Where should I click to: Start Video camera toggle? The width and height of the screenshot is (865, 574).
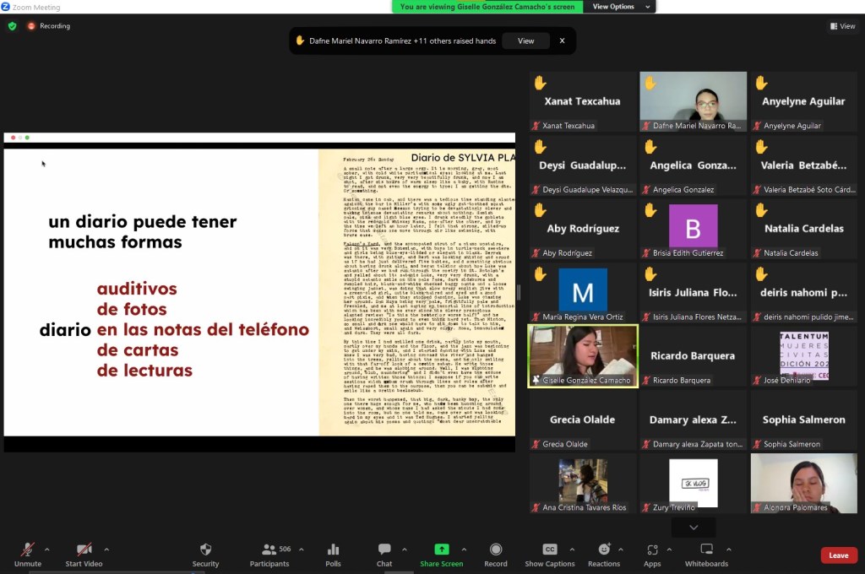[84, 550]
